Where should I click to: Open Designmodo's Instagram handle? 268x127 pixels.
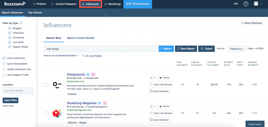click(x=91, y=78)
